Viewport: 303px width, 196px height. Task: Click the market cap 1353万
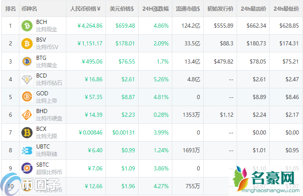click(x=191, y=115)
